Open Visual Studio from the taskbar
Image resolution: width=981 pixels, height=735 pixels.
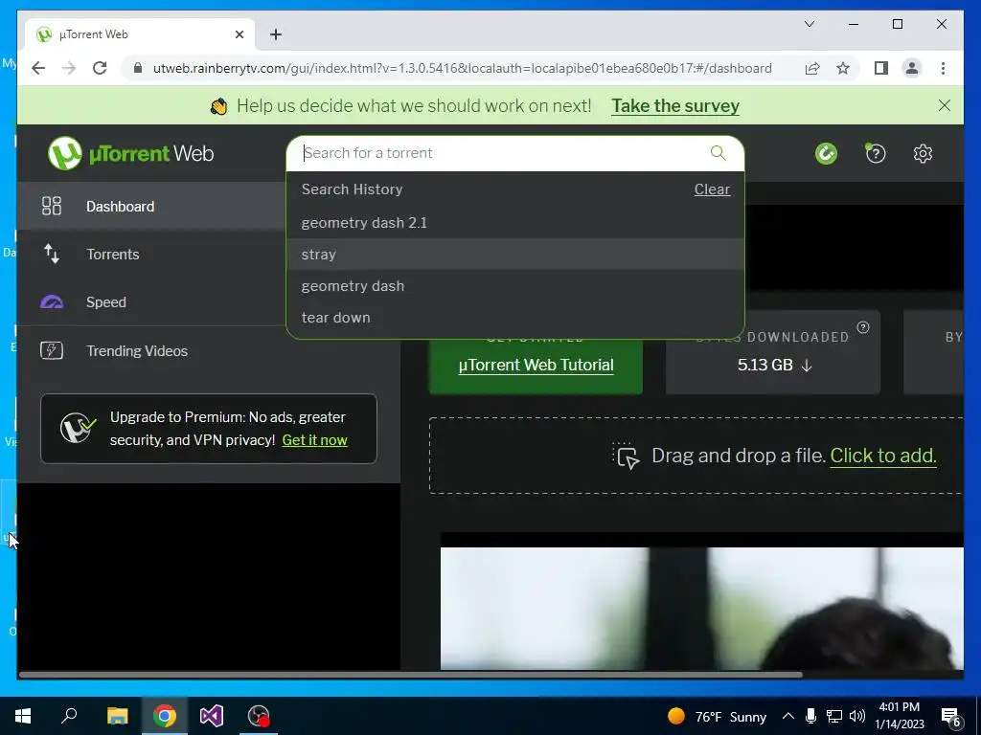click(x=212, y=716)
